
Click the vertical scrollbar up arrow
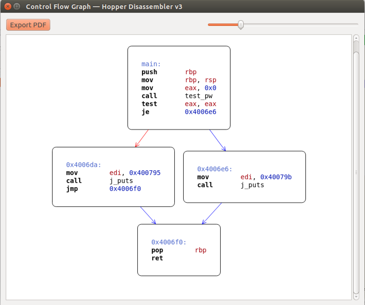(357, 38)
